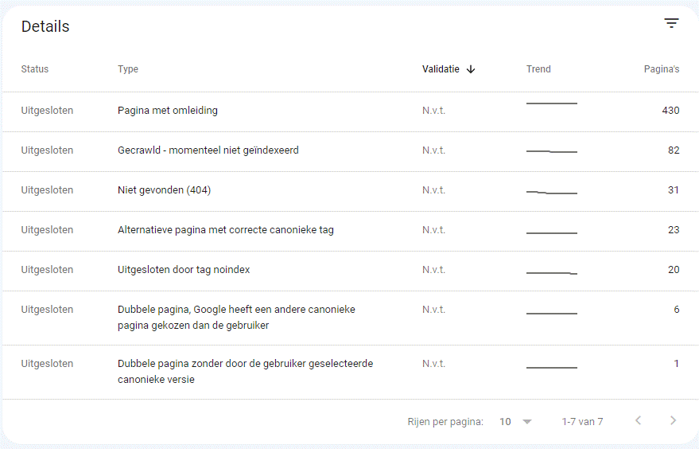Image resolution: width=699 pixels, height=449 pixels.
Task: Click N.v.t. in 'Niet gevonden (404)' row
Action: pos(433,190)
